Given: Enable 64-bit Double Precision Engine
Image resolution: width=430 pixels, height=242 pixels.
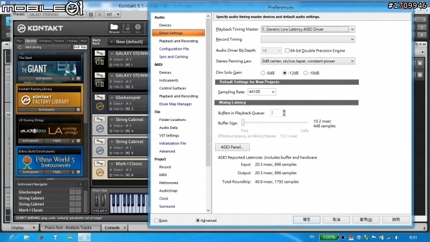Looking at the screenshot, I should click(287, 50).
